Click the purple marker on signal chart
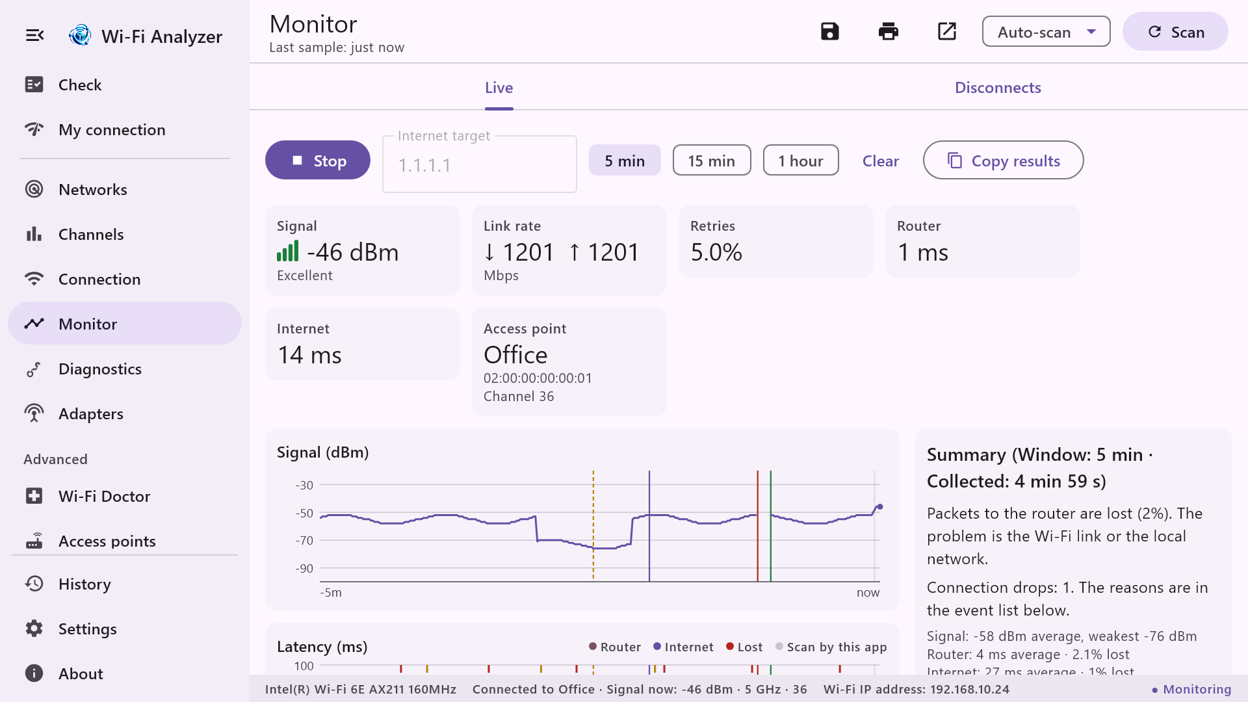The image size is (1248, 702). point(649,526)
